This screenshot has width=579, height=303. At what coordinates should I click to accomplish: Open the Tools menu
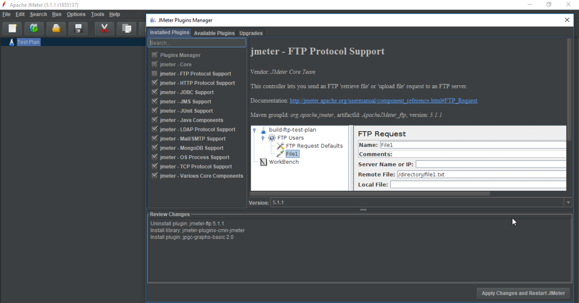97,14
